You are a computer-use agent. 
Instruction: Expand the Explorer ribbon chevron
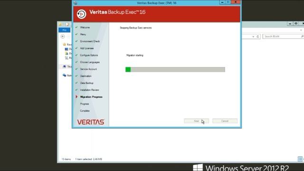pos(301,30)
